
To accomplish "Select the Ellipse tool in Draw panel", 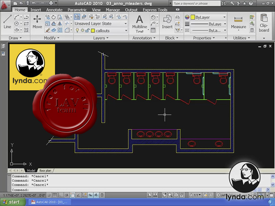I will click(x=17, y=30).
